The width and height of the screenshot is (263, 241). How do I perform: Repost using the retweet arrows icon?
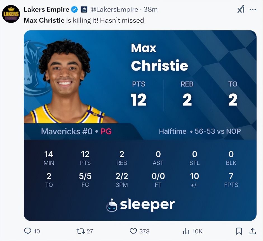tap(80, 231)
